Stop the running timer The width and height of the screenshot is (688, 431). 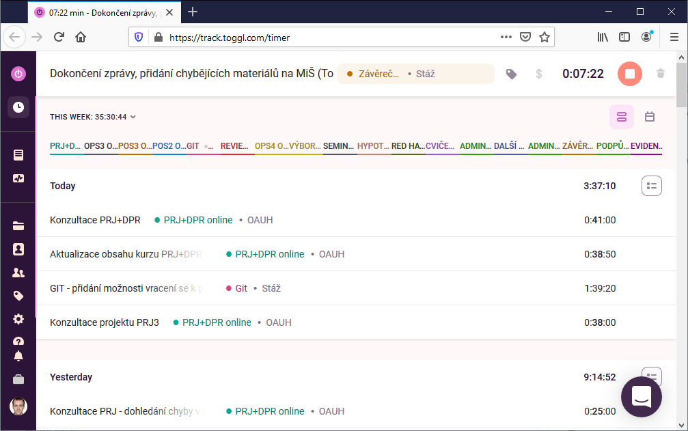coord(629,74)
